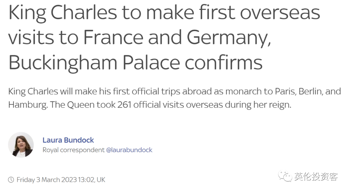Click the clock icon beside the publish date

11,180
